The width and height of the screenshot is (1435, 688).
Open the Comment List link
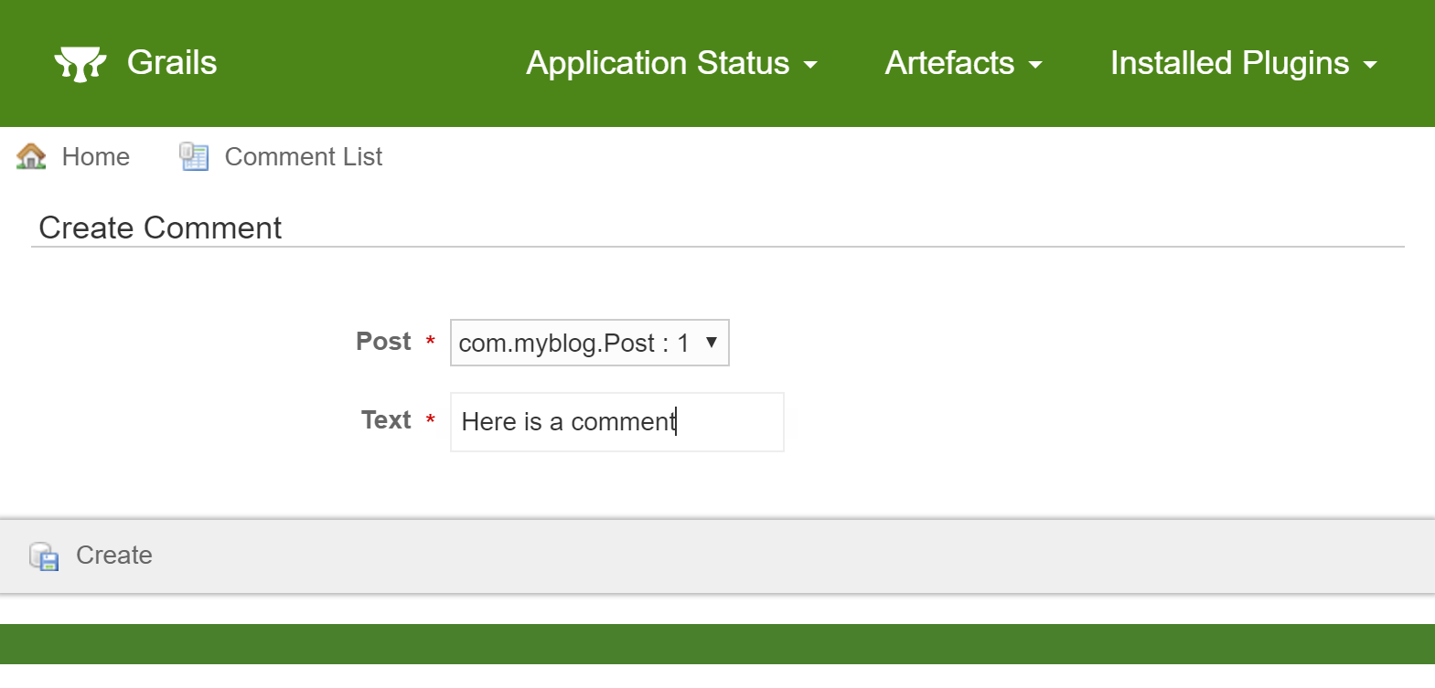tap(304, 157)
